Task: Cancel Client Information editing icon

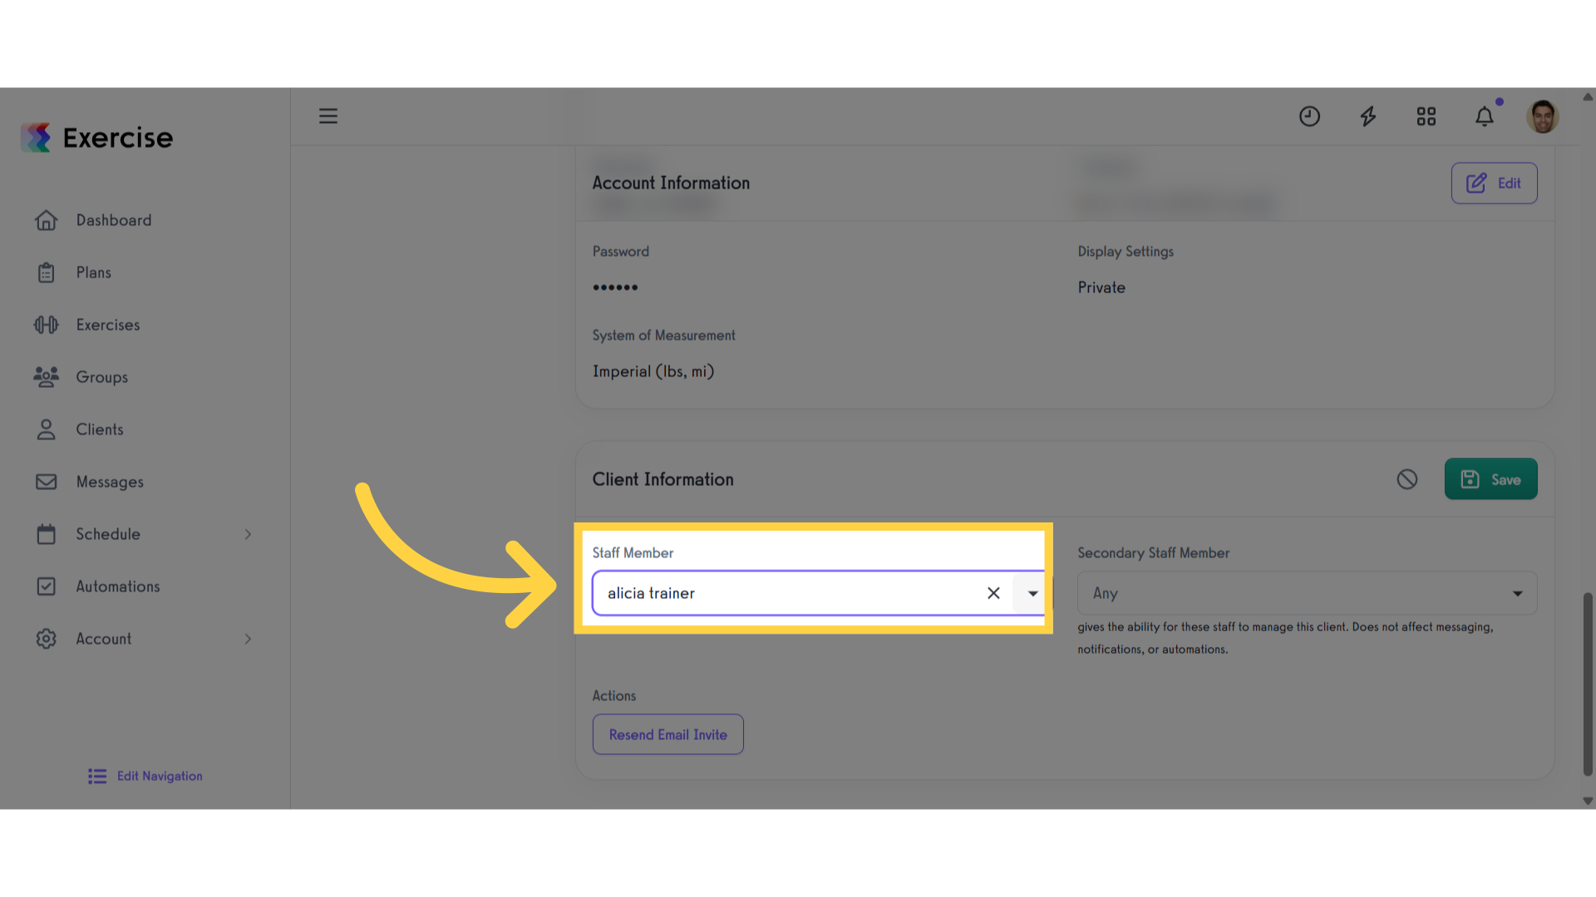Action: click(1406, 479)
